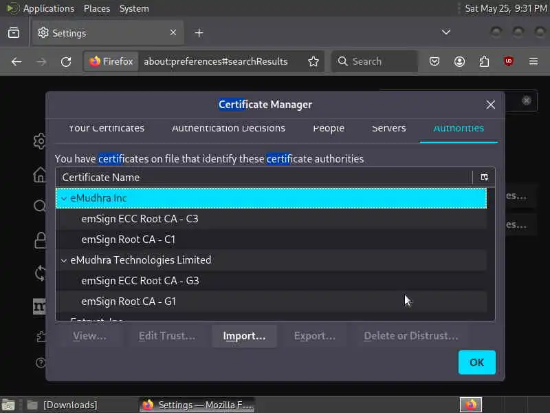Click the about:preferences address bar
The width and height of the screenshot is (550, 413).
[215, 61]
